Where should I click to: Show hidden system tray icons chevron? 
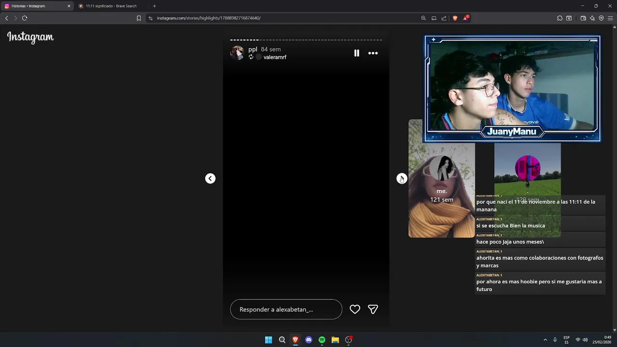(x=545, y=340)
